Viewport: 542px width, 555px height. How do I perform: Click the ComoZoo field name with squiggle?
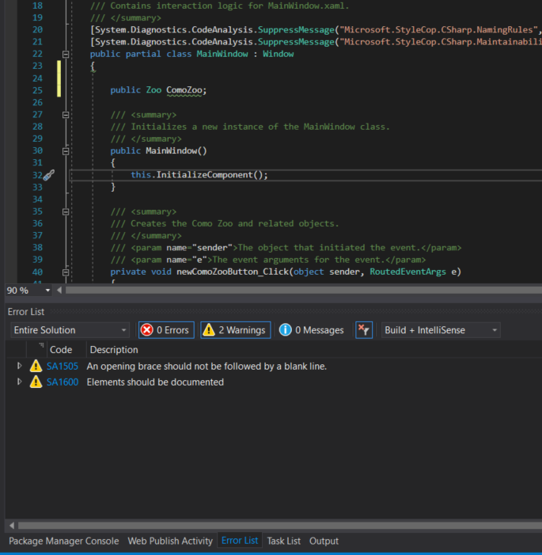(x=184, y=90)
